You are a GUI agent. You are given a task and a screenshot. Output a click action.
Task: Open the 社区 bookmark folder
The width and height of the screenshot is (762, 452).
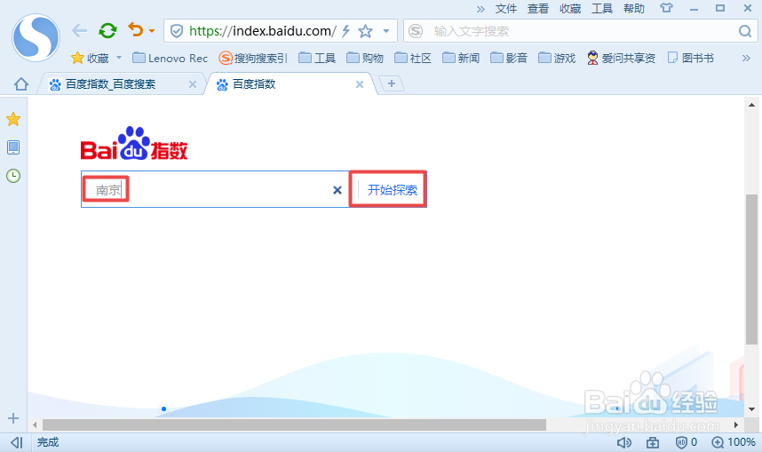pyautogui.click(x=413, y=59)
